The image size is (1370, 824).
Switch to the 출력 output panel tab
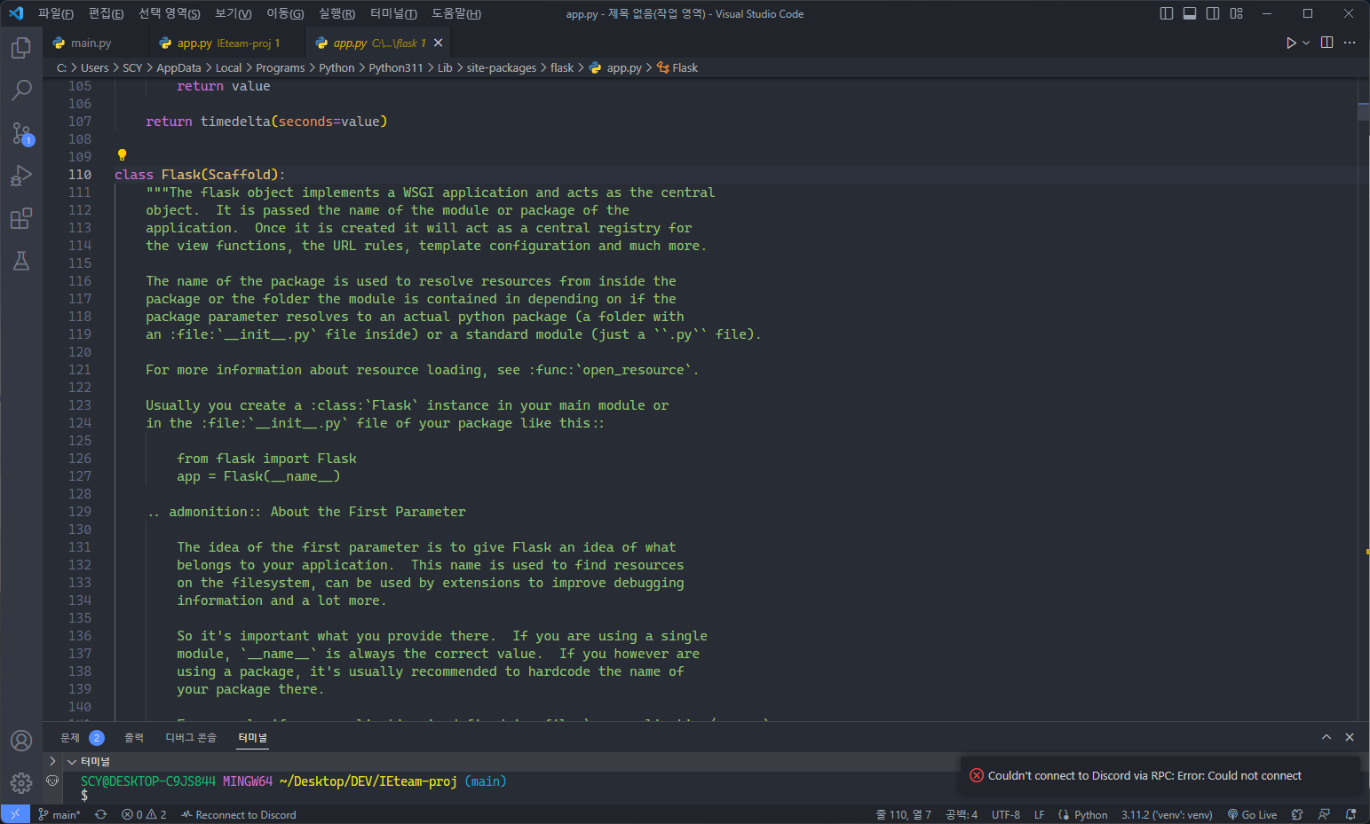(x=134, y=737)
